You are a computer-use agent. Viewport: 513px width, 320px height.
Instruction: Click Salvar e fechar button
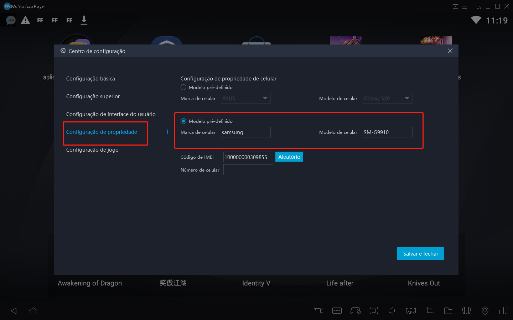420,253
